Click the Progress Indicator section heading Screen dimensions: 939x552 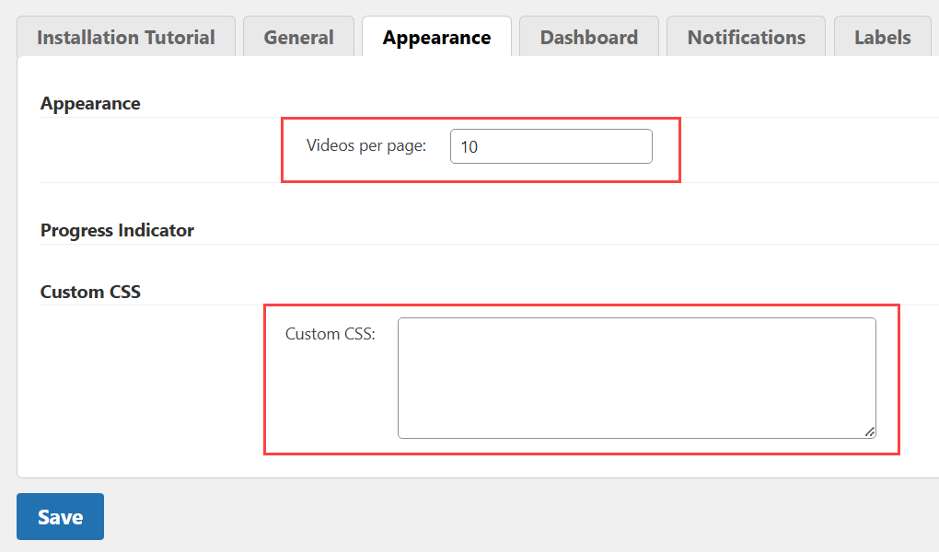(118, 231)
